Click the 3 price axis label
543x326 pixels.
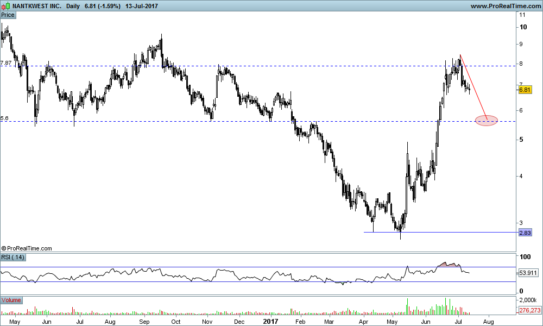(521, 223)
